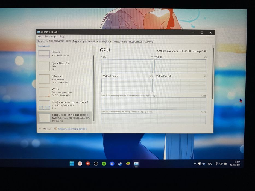The image size is (255, 191).
Task: Click the sidebar list scrollbar
Action: (x=94, y=88)
